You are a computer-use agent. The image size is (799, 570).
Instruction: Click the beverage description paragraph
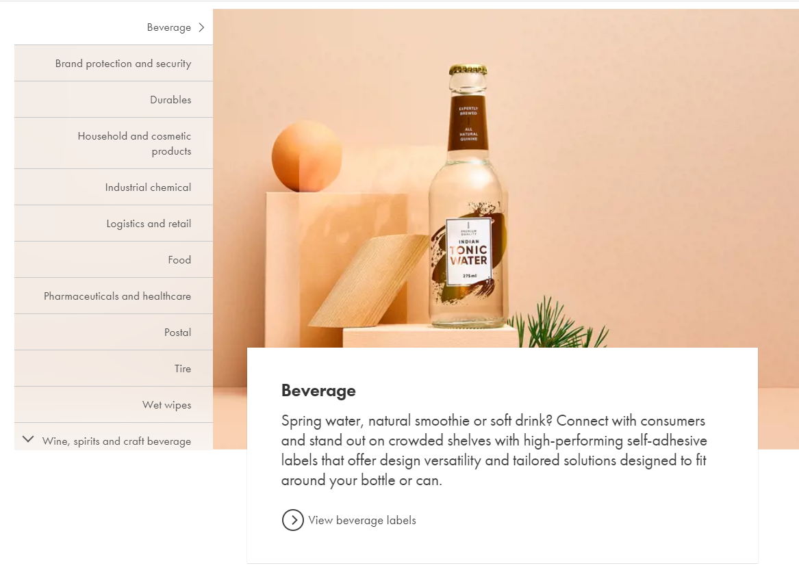pos(494,450)
